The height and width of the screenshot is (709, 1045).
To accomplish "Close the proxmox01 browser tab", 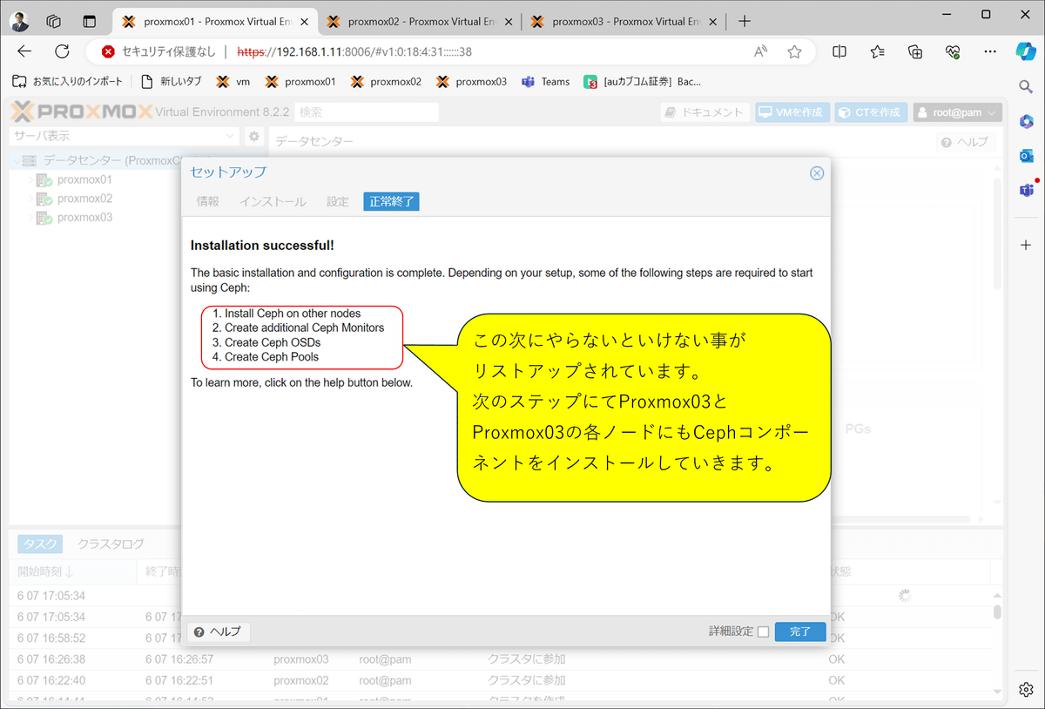I will [302, 21].
